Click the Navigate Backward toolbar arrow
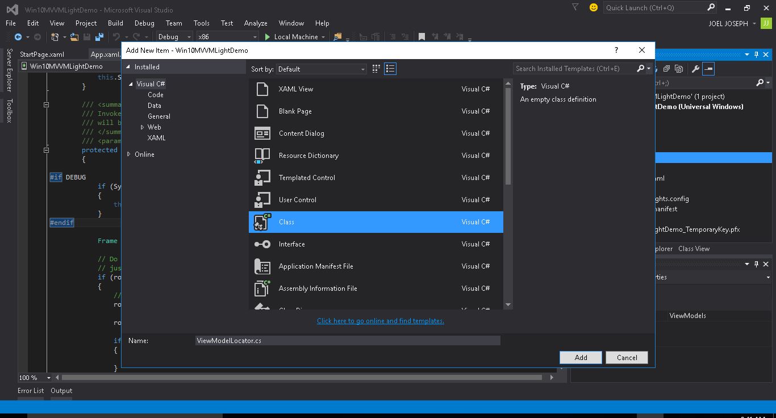 pos(18,37)
